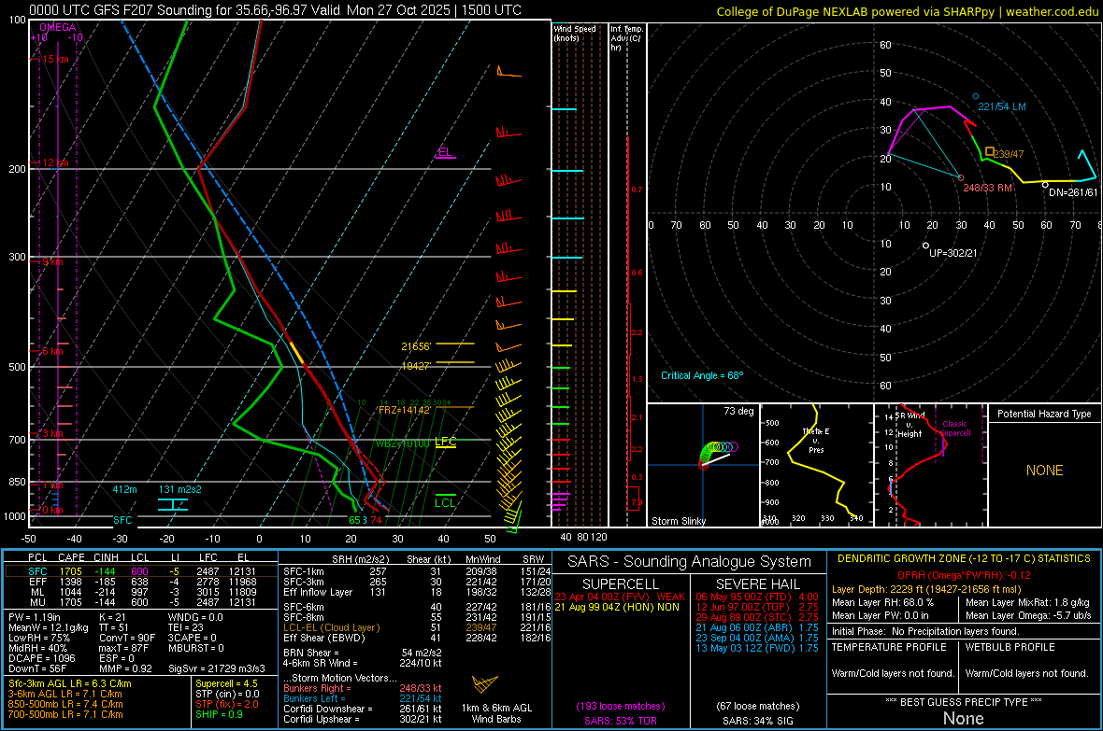Image resolution: width=1103 pixels, height=731 pixels.
Task: Click the Bunkers right-mover circle on the hodograph
Action: (961, 177)
